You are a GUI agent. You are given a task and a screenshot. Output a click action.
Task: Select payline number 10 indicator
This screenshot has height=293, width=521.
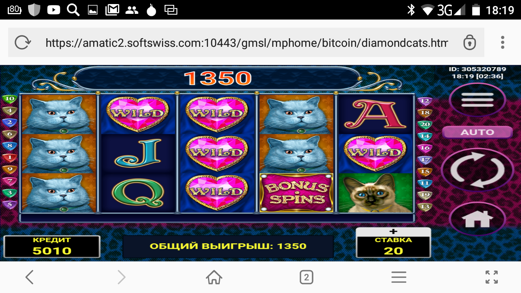(x=9, y=99)
